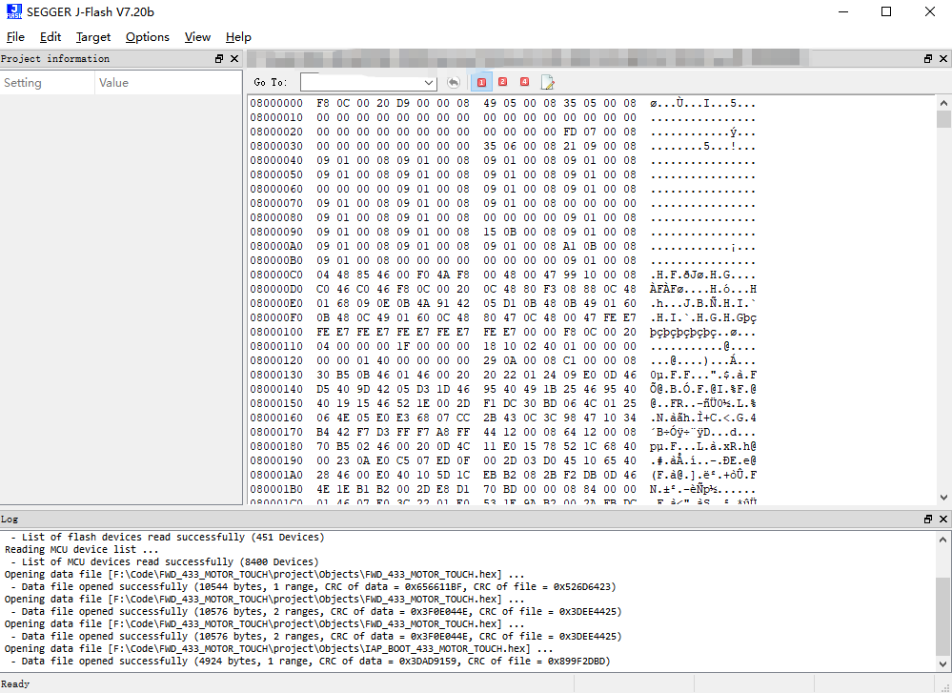The image size is (952, 693).
Task: Select 2-byte display width icon
Action: click(x=503, y=82)
